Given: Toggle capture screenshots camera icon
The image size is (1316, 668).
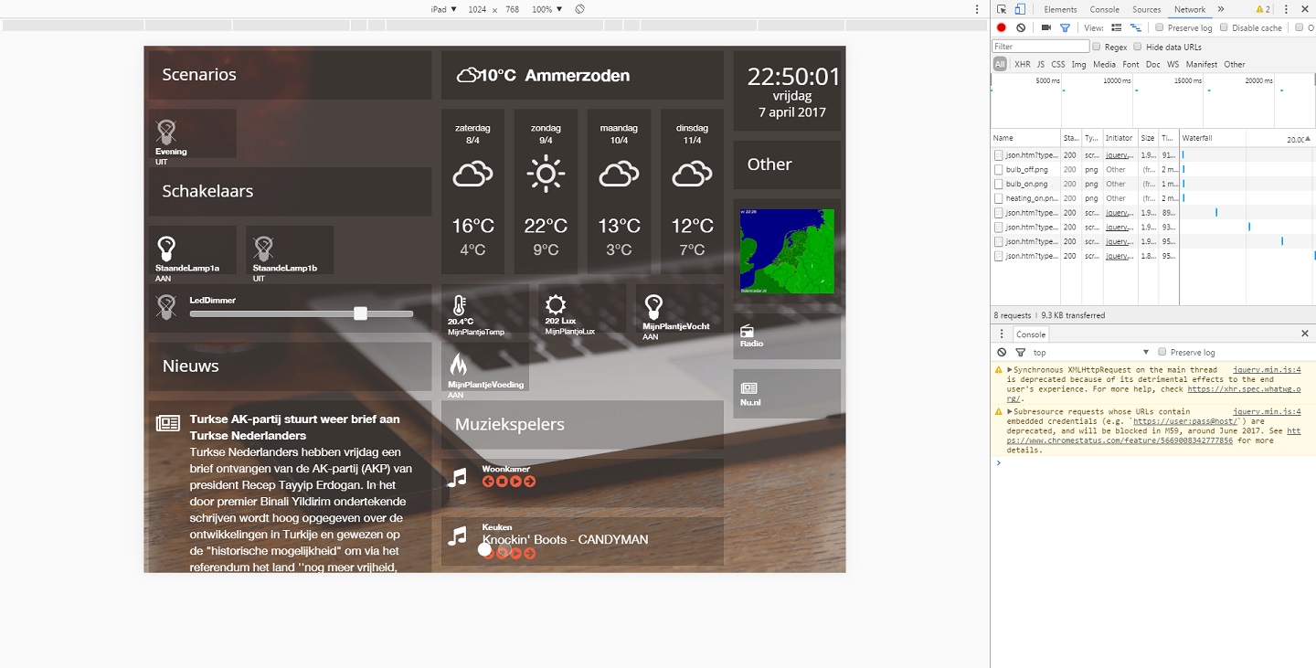Looking at the screenshot, I should click(x=1045, y=28).
